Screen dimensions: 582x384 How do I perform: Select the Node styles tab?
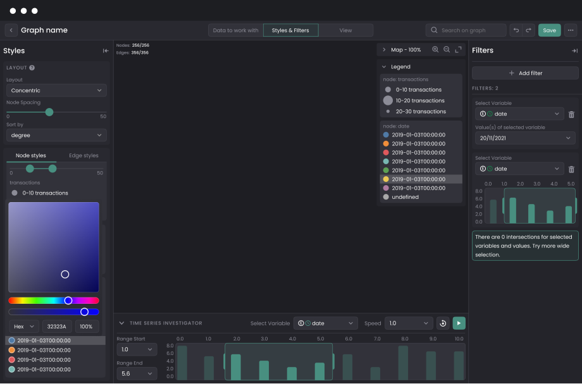(31, 155)
